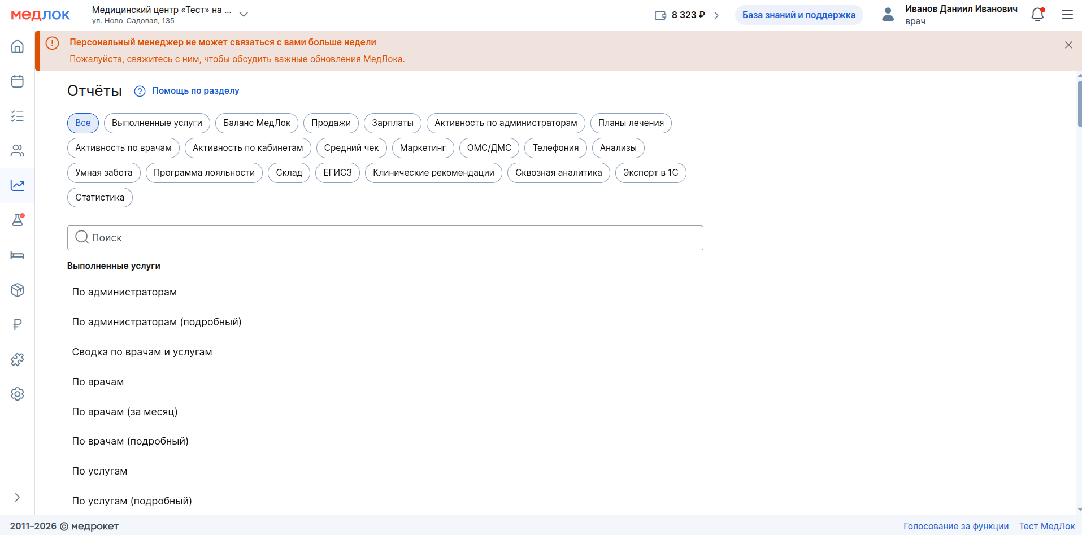Click "База знаний и поддержка" button
The image size is (1082, 535).
point(798,15)
